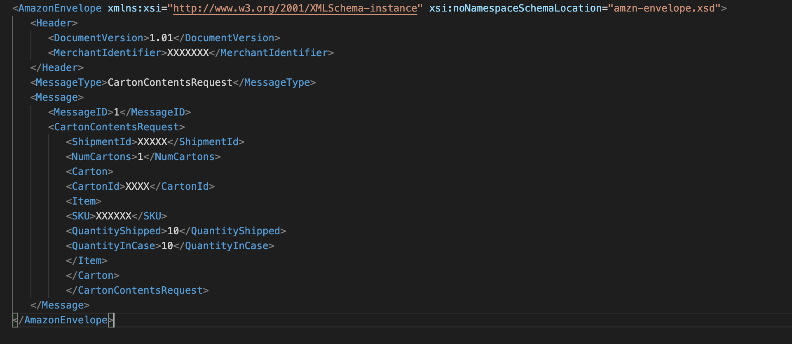The width and height of the screenshot is (792, 344).
Task: Click the opening Carton tag
Action: [90, 172]
